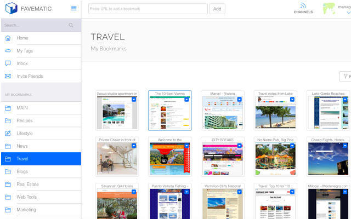Open Lake Garda Beaches thumbnail

point(329,113)
